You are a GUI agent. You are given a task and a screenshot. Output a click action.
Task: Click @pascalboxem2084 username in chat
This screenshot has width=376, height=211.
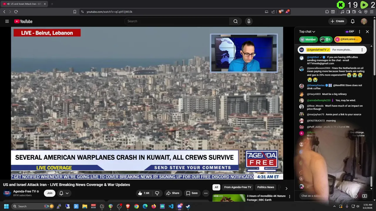(x=318, y=68)
